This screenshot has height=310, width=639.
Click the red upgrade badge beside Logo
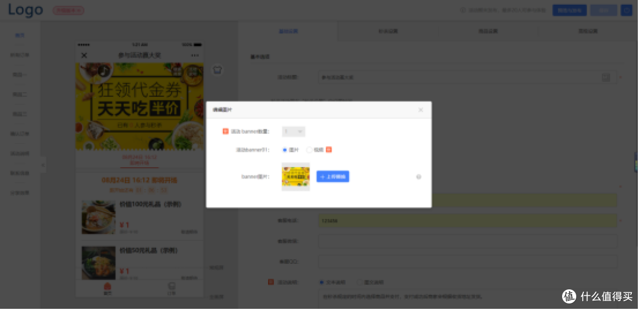click(69, 11)
